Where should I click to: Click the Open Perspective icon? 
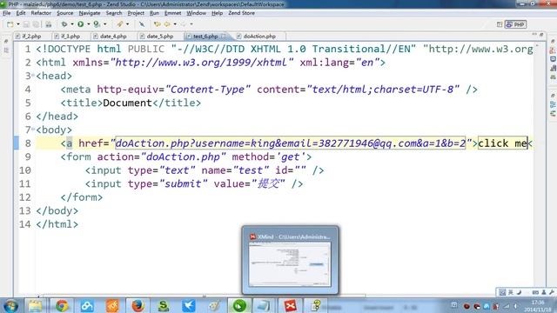point(500,24)
